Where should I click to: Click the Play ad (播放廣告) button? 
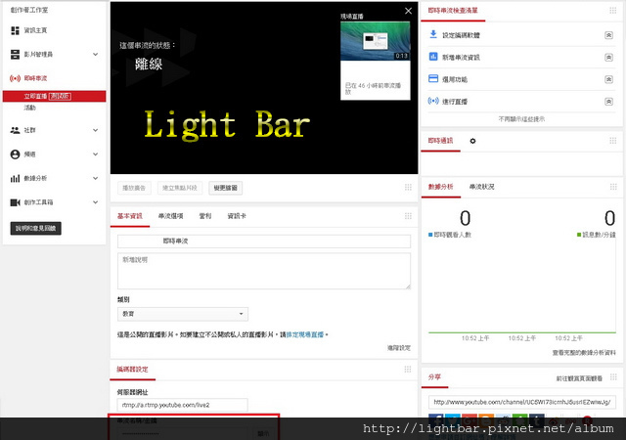(x=134, y=188)
